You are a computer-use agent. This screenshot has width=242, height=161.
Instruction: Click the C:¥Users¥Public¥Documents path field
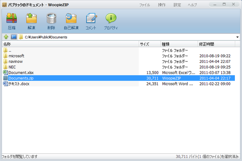pos(129,37)
